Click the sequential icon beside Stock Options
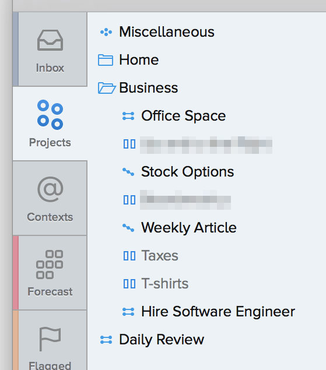Screen dimensions: 326x370 (128, 172)
